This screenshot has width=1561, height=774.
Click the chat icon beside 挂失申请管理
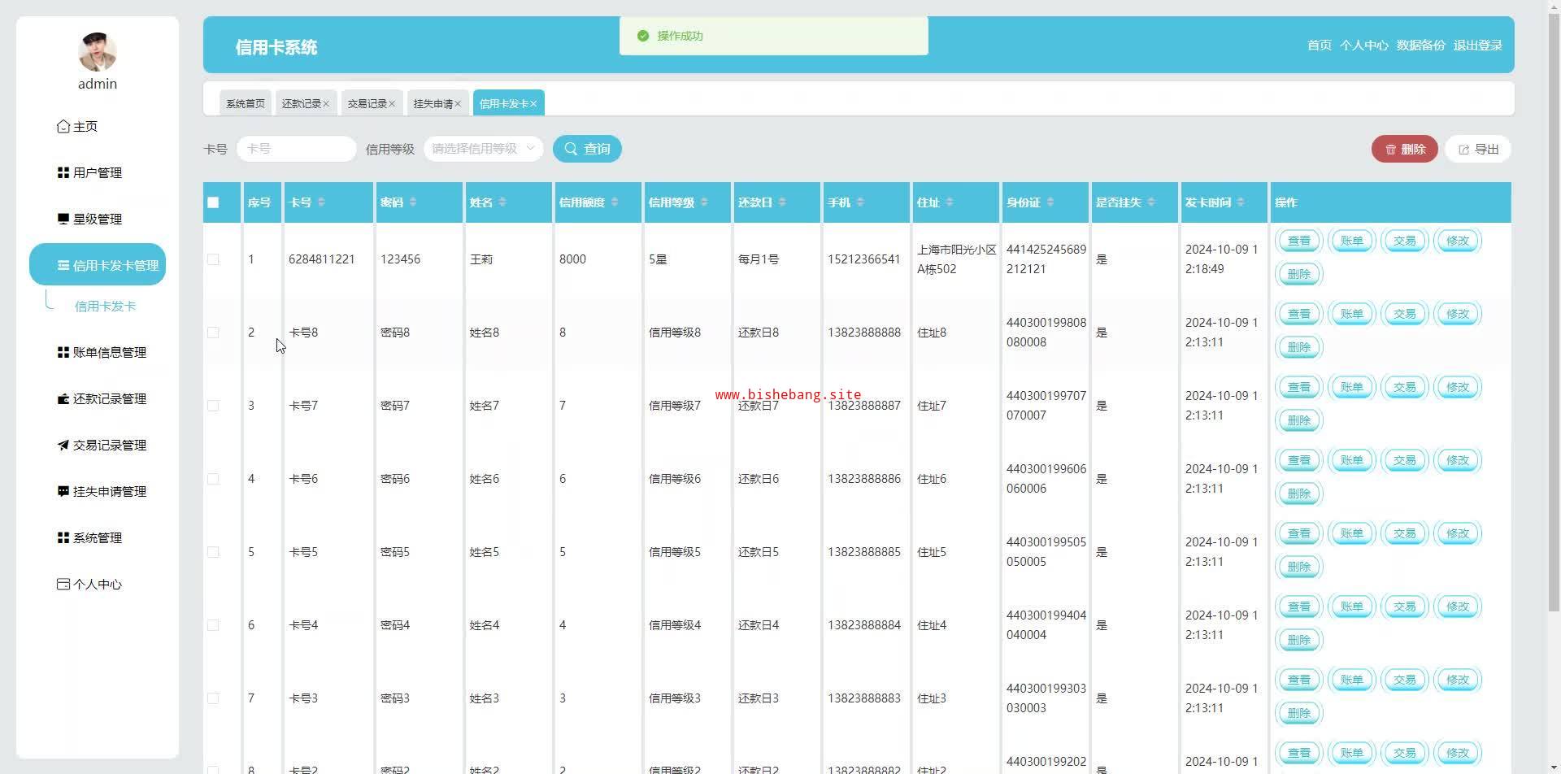coord(63,491)
